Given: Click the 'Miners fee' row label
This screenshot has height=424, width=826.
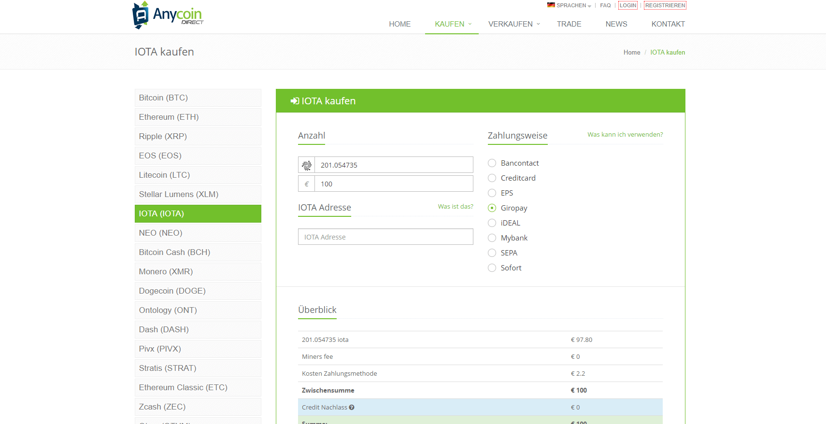Looking at the screenshot, I should pos(317,357).
